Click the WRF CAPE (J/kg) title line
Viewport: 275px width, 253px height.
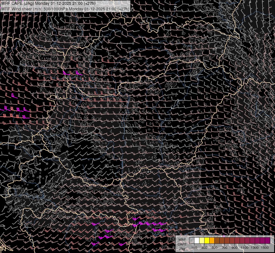[48, 3]
